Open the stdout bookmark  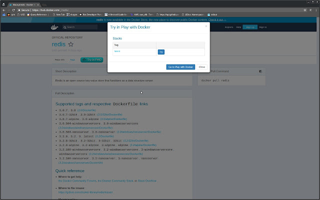[x=212, y=14]
